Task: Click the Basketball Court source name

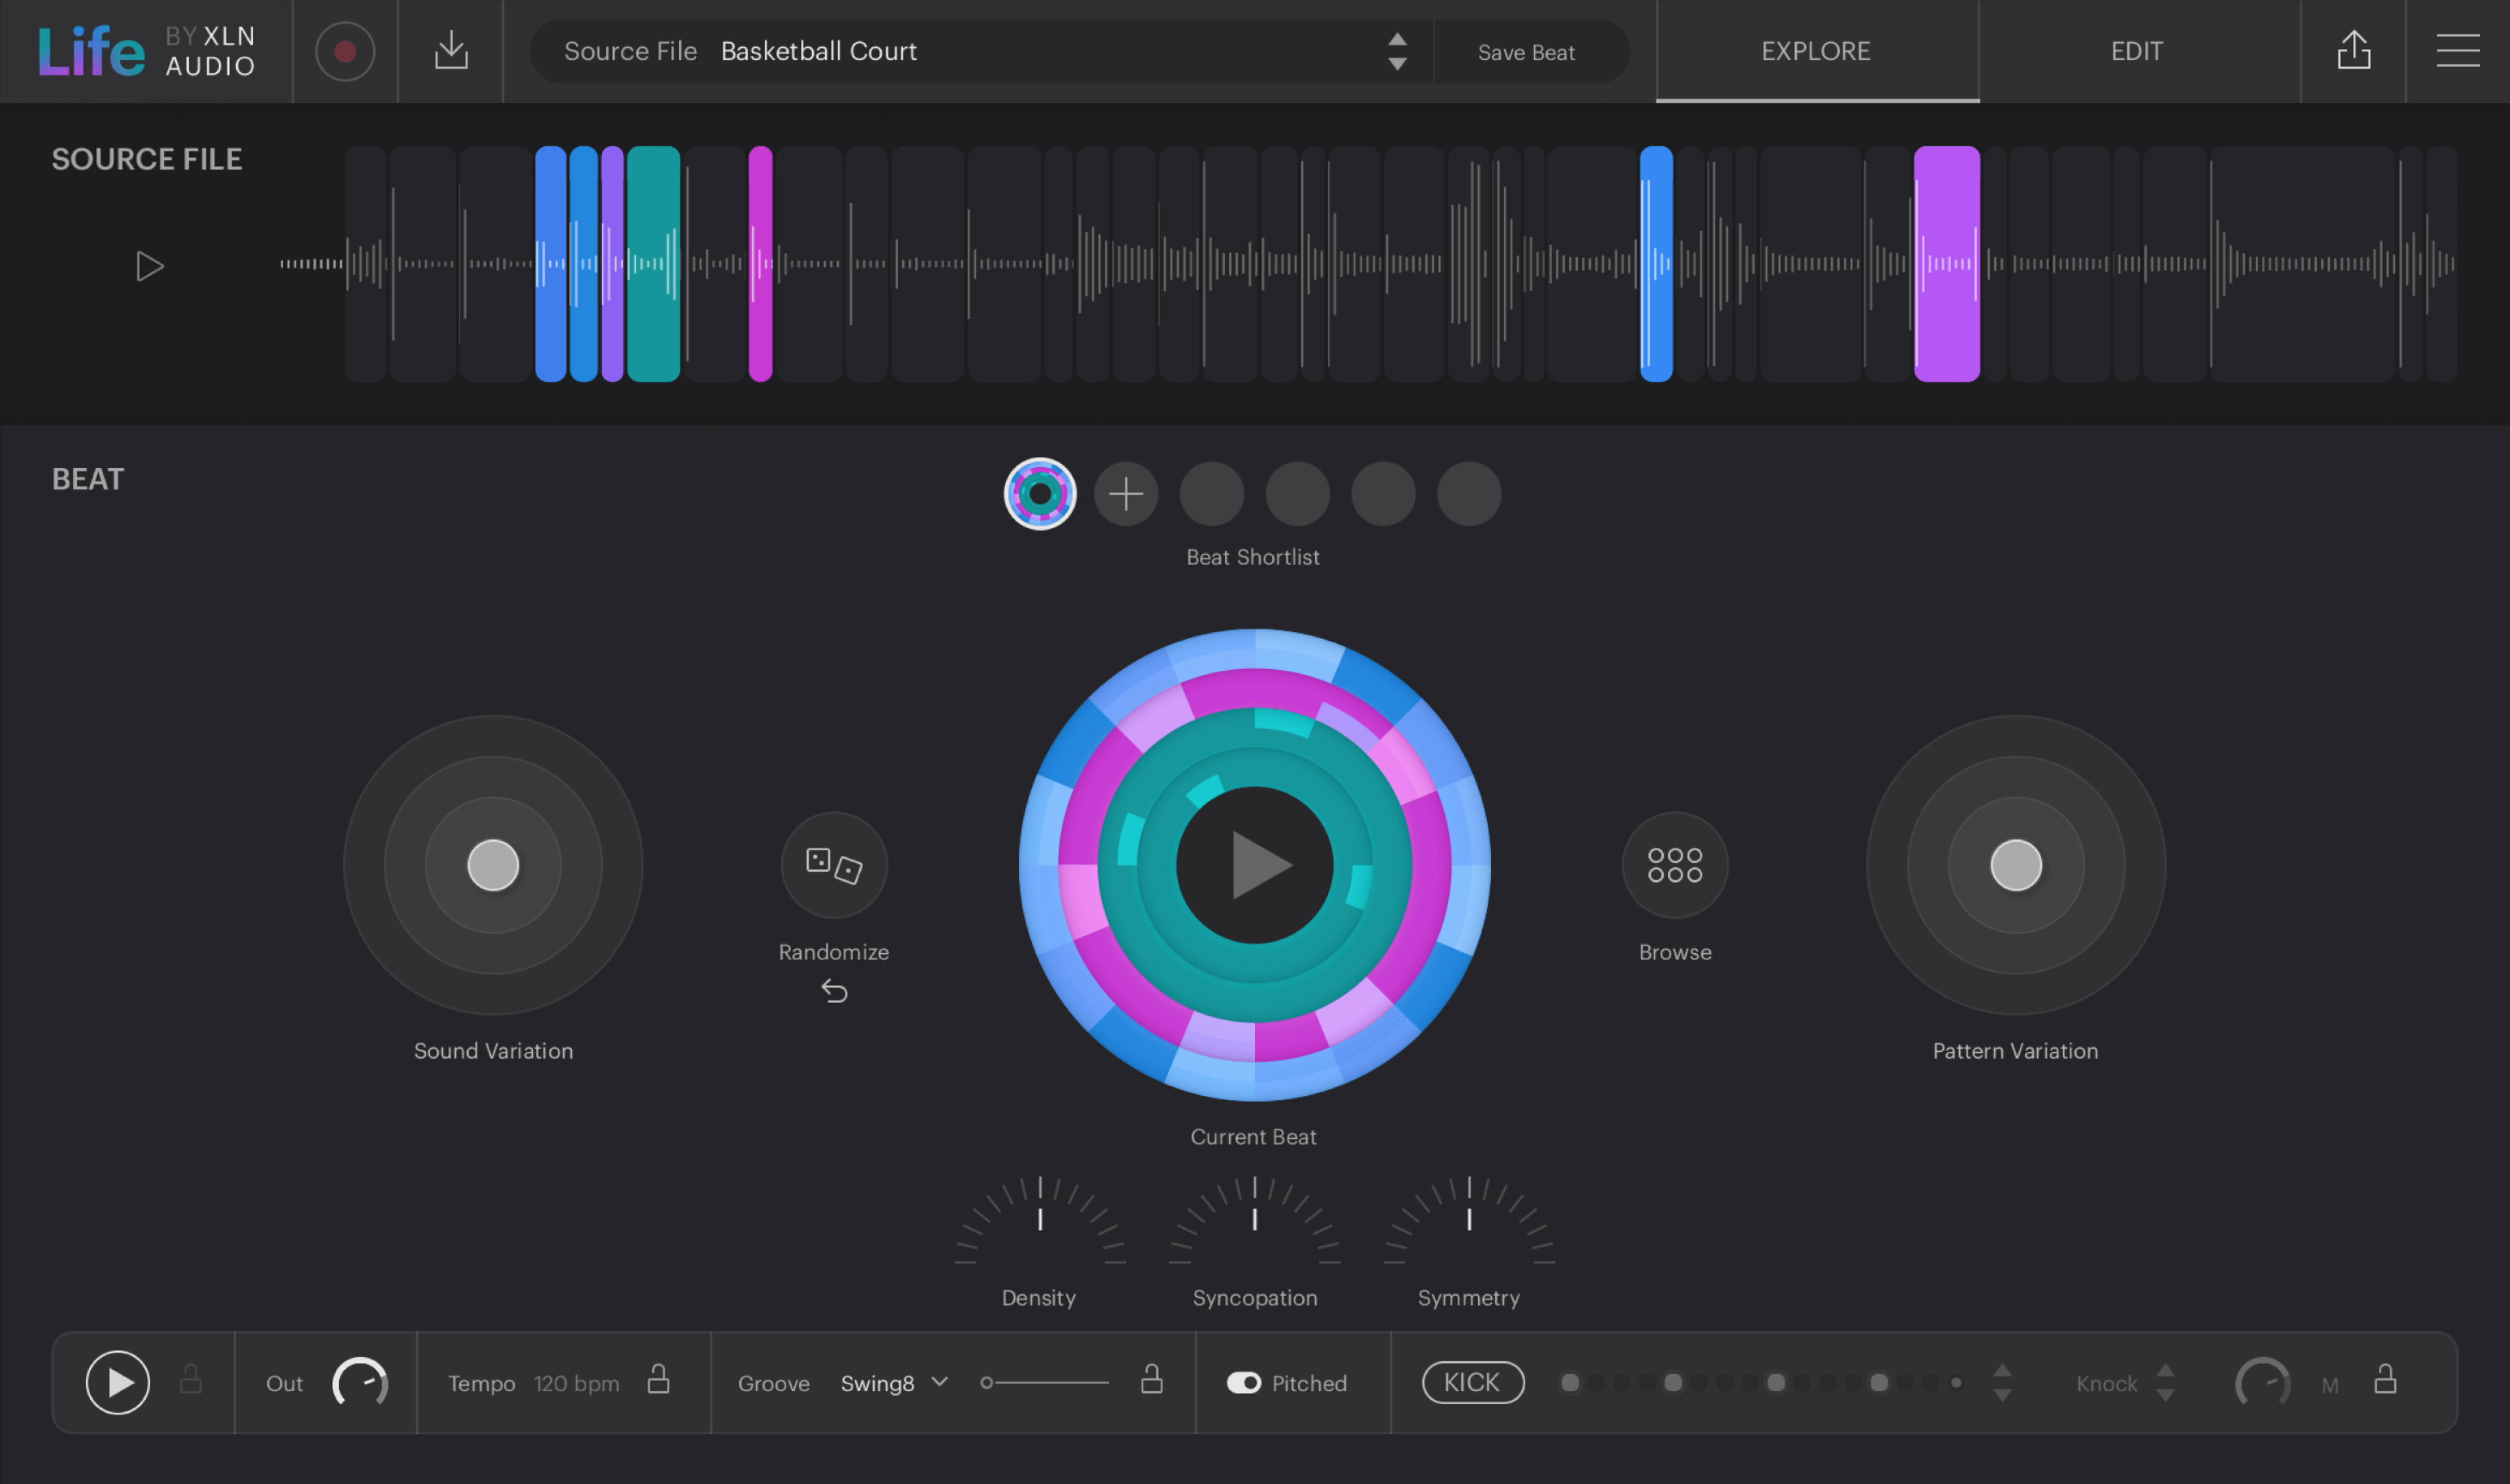Action: point(818,51)
